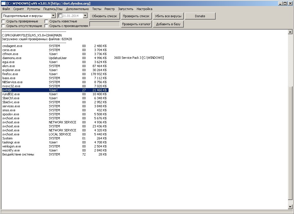Click the 178 932 КБ size value
Image resolution: width=294 pixels, height=214 pixels.
tap(99, 74)
